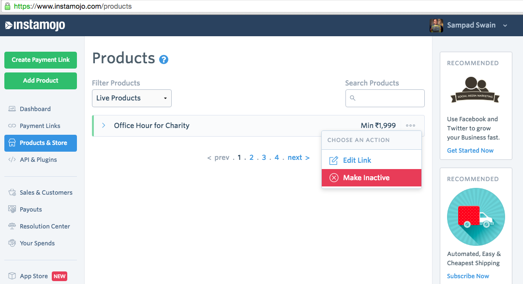523x284 pixels.
Task: Click the Sales & Customers icon
Action: tap(12, 193)
